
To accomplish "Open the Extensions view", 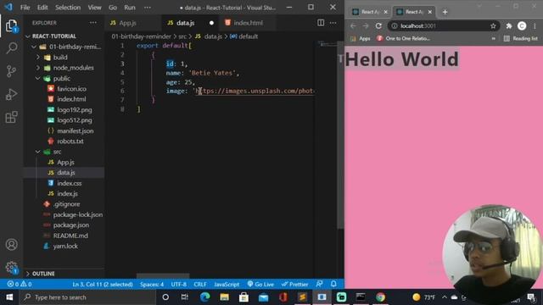I will [11, 117].
